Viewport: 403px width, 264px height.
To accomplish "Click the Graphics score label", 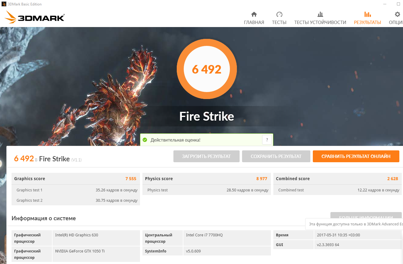I will point(29,179).
